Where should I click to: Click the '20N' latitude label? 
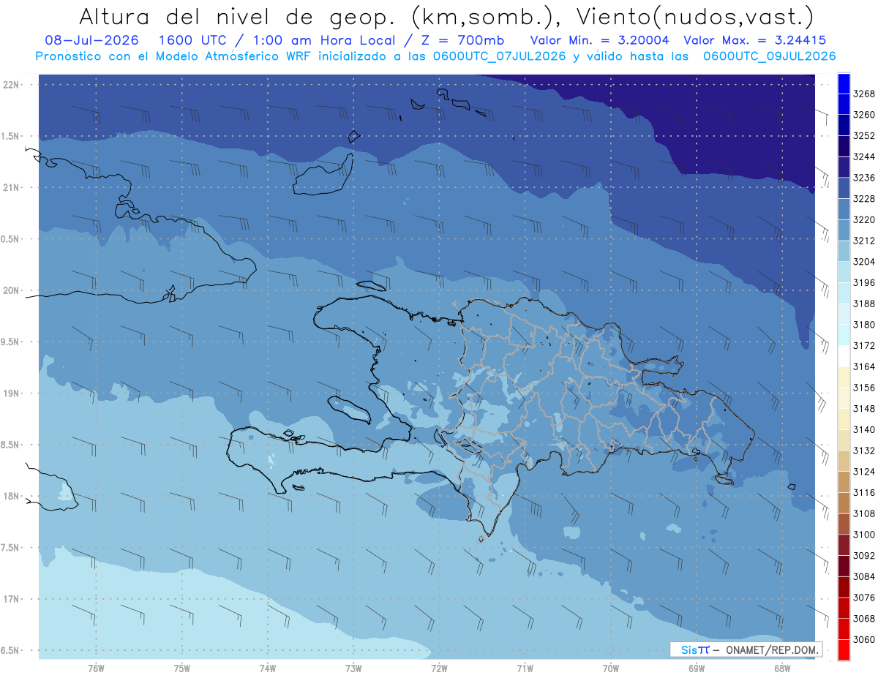[x=12, y=291]
